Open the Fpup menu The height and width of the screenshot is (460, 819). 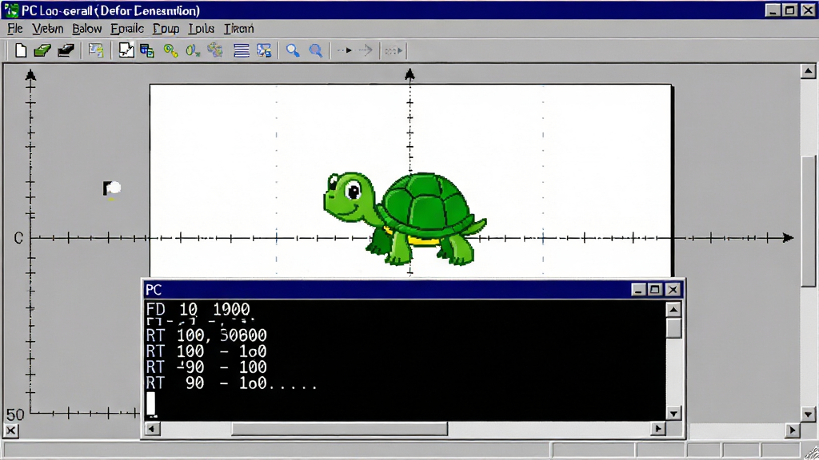click(x=166, y=29)
